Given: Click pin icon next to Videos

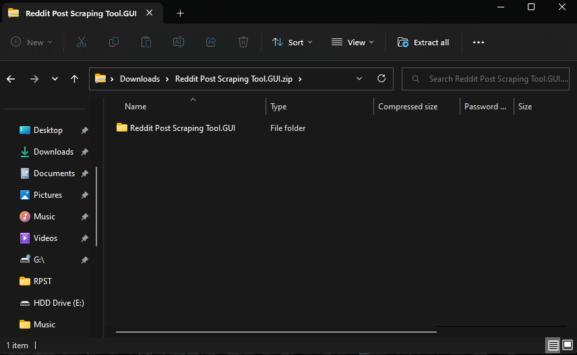Looking at the screenshot, I should pos(85,238).
